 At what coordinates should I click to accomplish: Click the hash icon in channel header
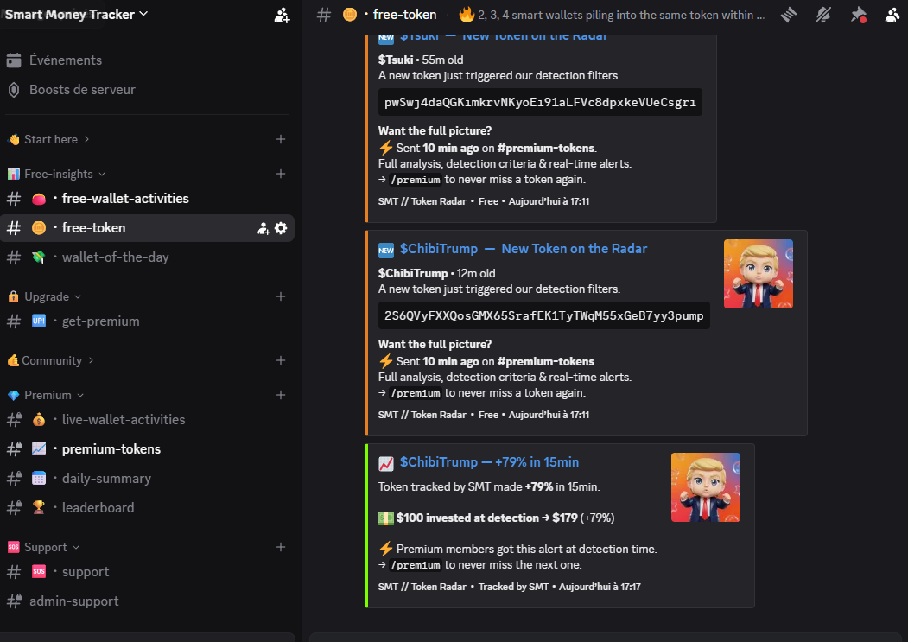(x=324, y=15)
